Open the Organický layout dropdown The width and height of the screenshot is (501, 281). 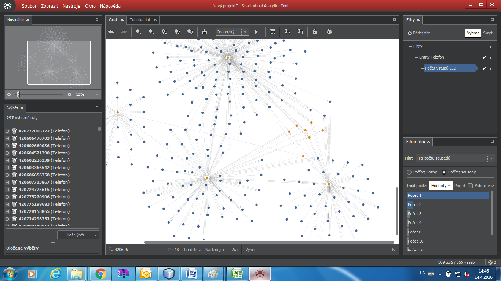coord(233,32)
